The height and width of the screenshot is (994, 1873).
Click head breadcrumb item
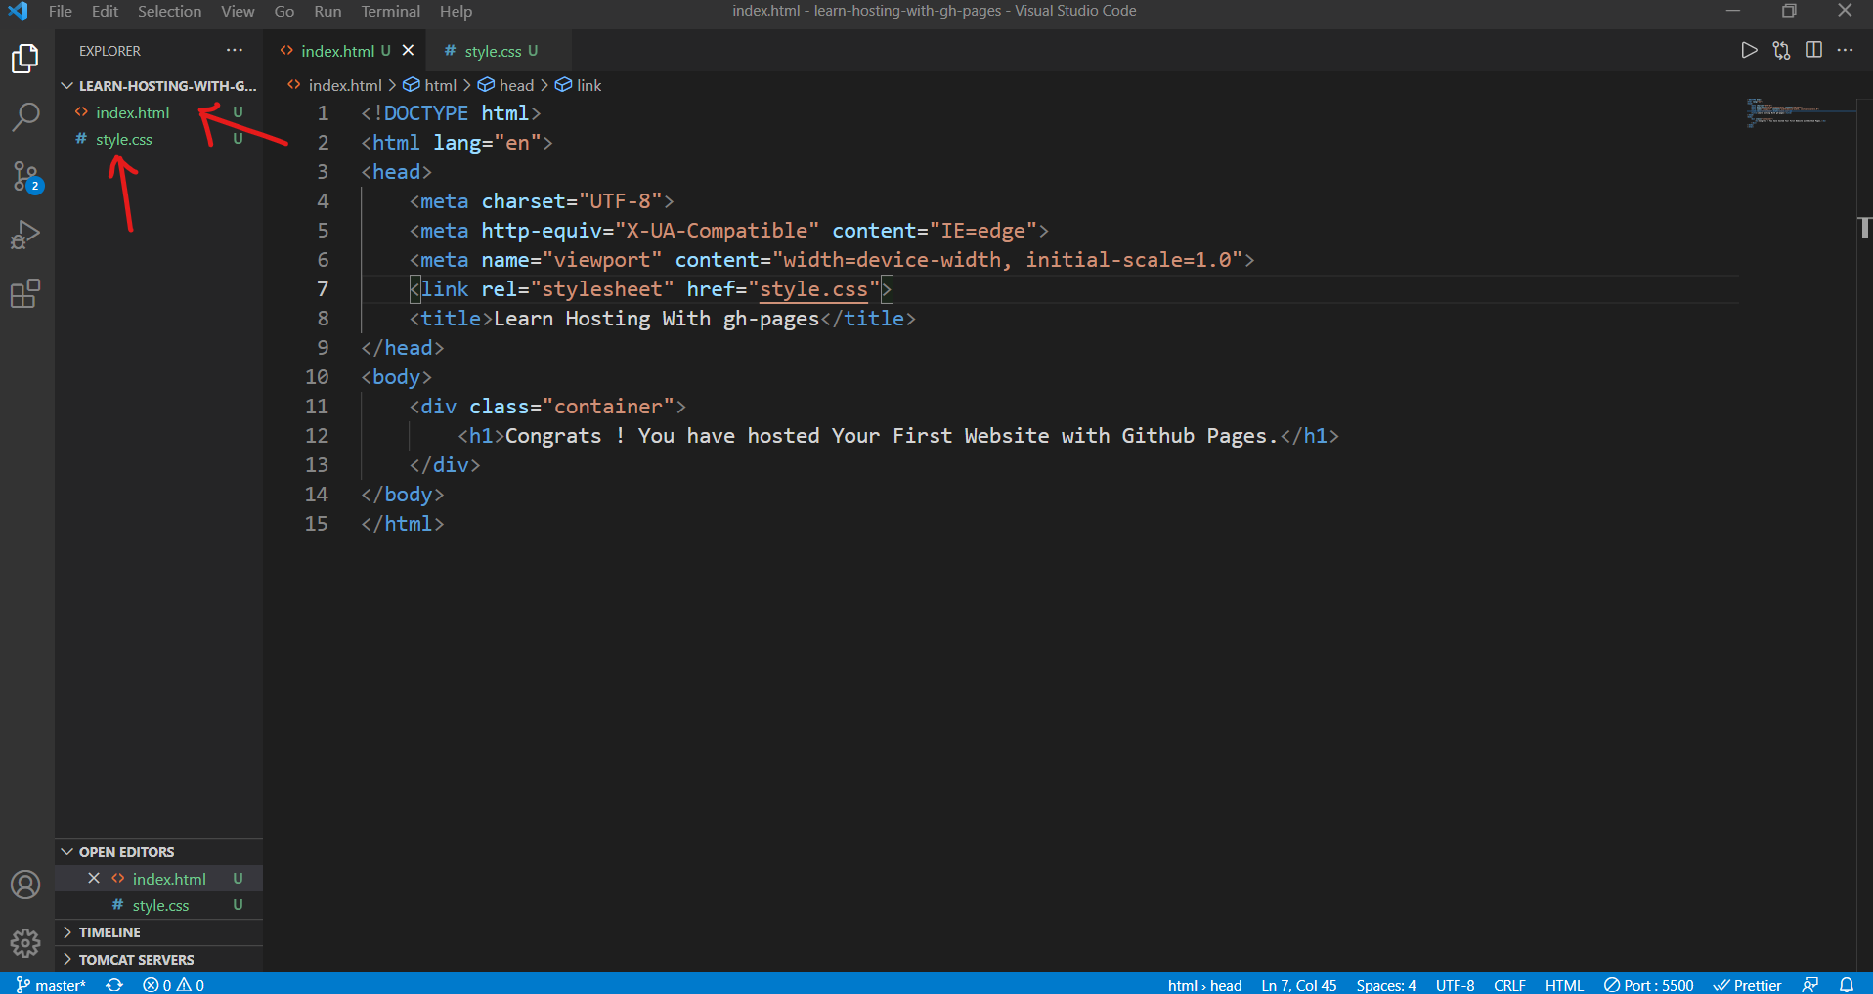[x=506, y=85]
